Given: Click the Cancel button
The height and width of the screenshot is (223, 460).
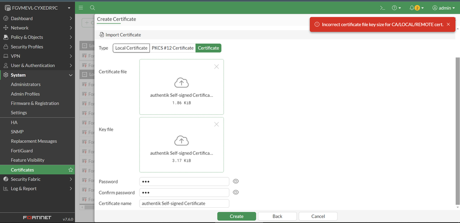Looking at the screenshot, I should tap(318, 216).
